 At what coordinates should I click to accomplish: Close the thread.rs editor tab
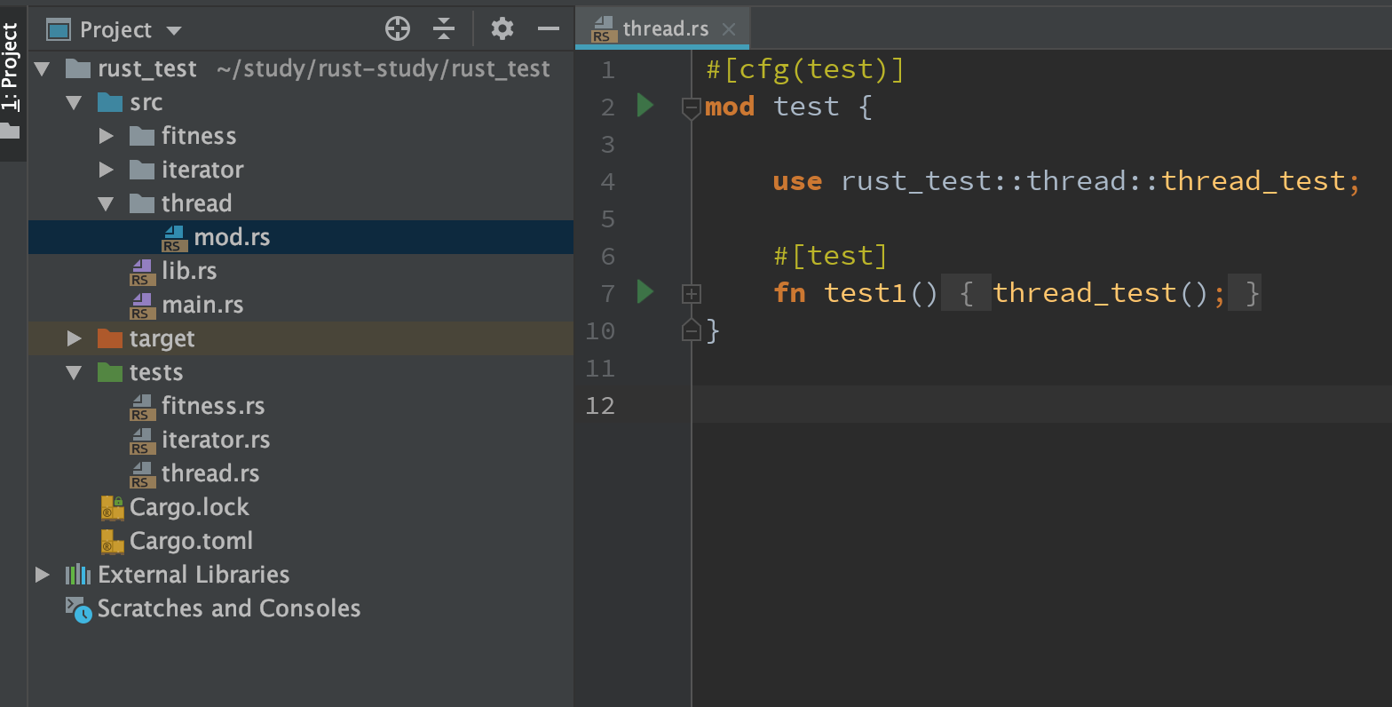(x=729, y=29)
